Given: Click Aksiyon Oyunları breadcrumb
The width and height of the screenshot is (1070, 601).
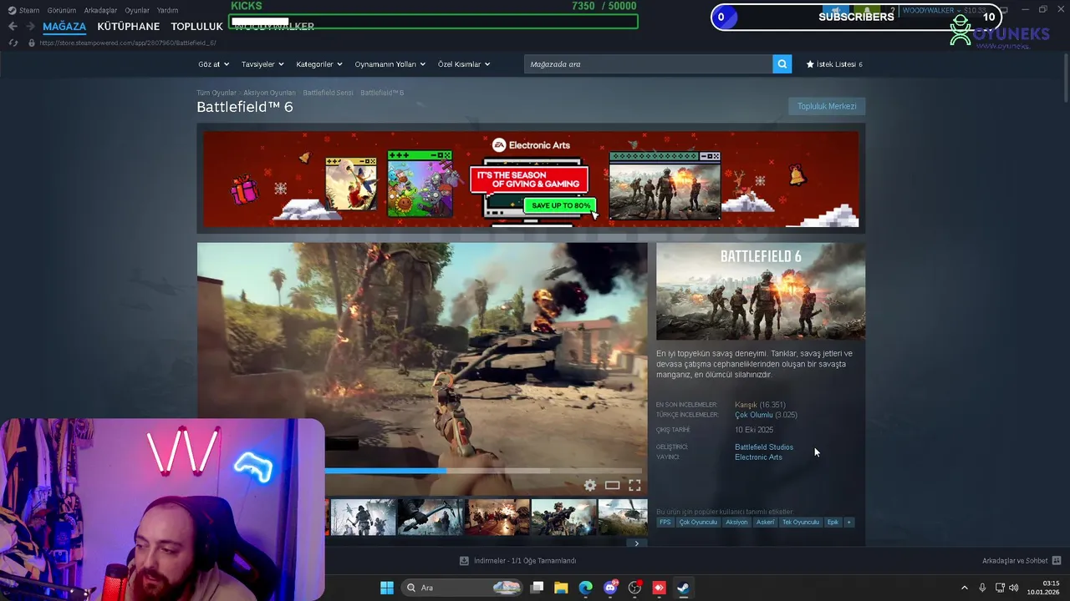Looking at the screenshot, I should click(269, 93).
